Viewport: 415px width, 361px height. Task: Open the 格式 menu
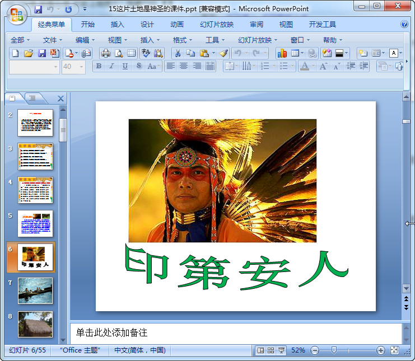(x=183, y=40)
